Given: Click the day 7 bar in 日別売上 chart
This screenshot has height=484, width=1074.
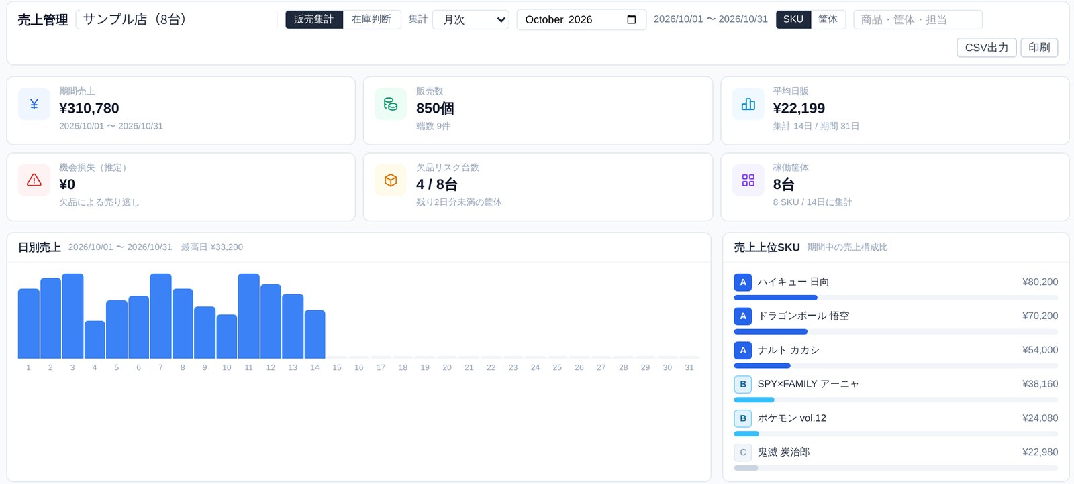Looking at the screenshot, I should pyautogui.click(x=160, y=316).
